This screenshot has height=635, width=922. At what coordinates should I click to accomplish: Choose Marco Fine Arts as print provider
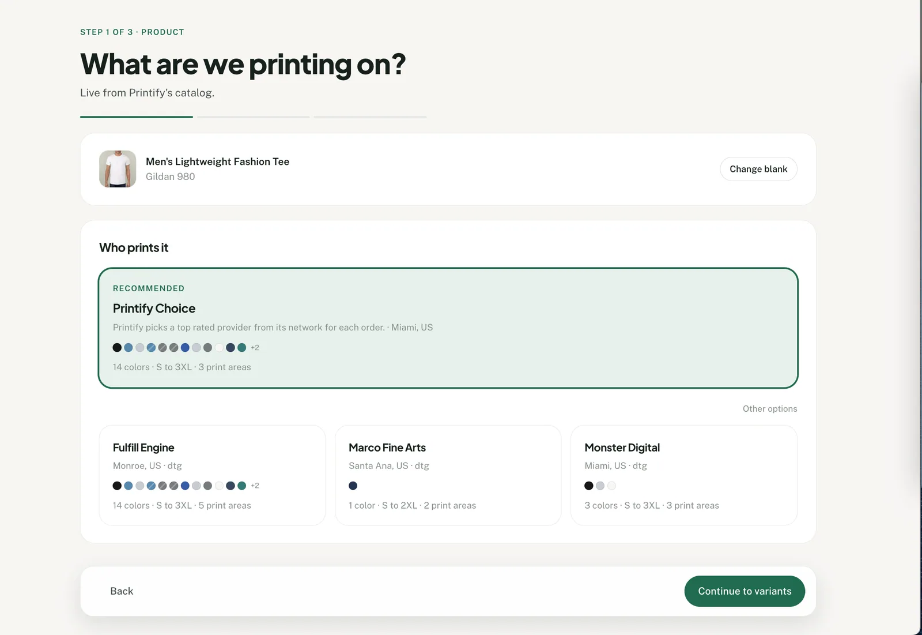[448, 475]
